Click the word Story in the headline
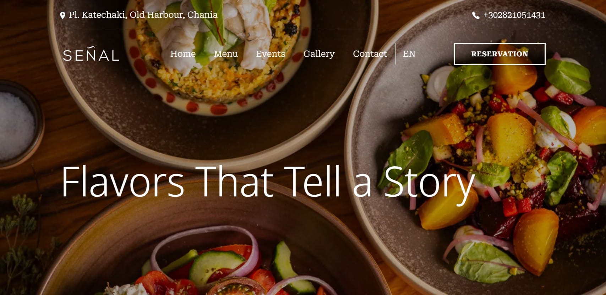This screenshot has height=295, width=606. tap(430, 184)
